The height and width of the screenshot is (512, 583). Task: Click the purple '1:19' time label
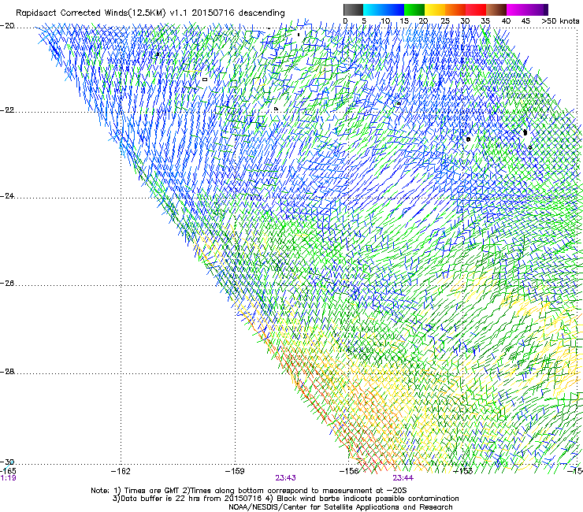(x=8, y=478)
